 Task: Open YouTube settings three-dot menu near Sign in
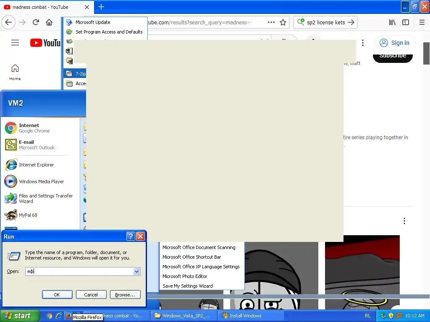(x=362, y=43)
